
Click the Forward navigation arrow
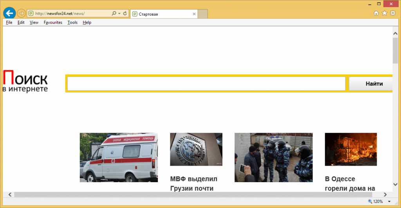pos(21,13)
